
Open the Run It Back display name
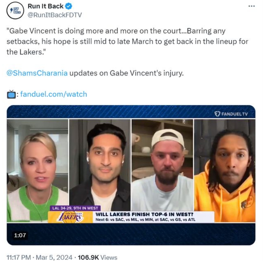(46, 6)
